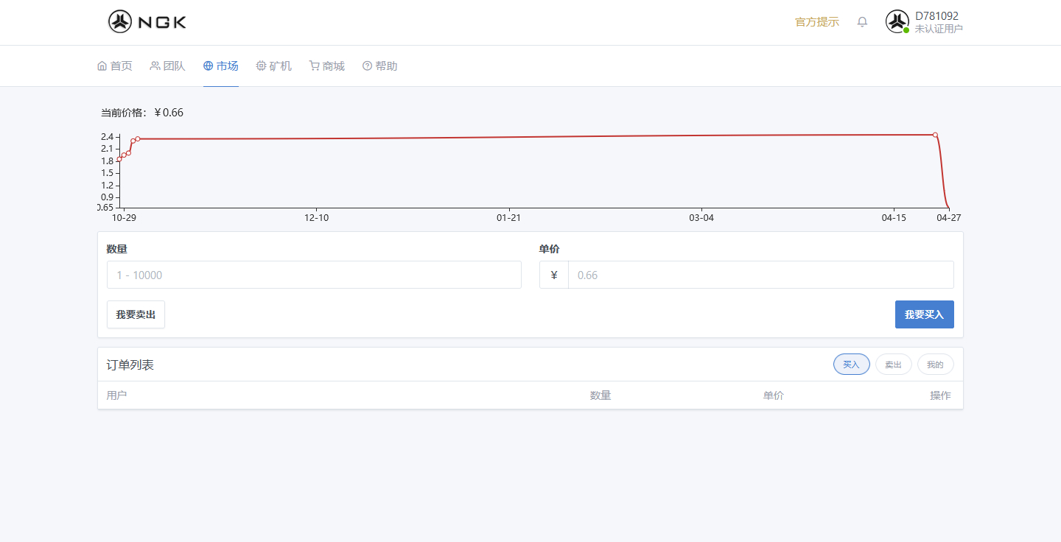Screen dimensions: 1061x542
Task: Open the 商城 shop tab
Action: coord(326,66)
